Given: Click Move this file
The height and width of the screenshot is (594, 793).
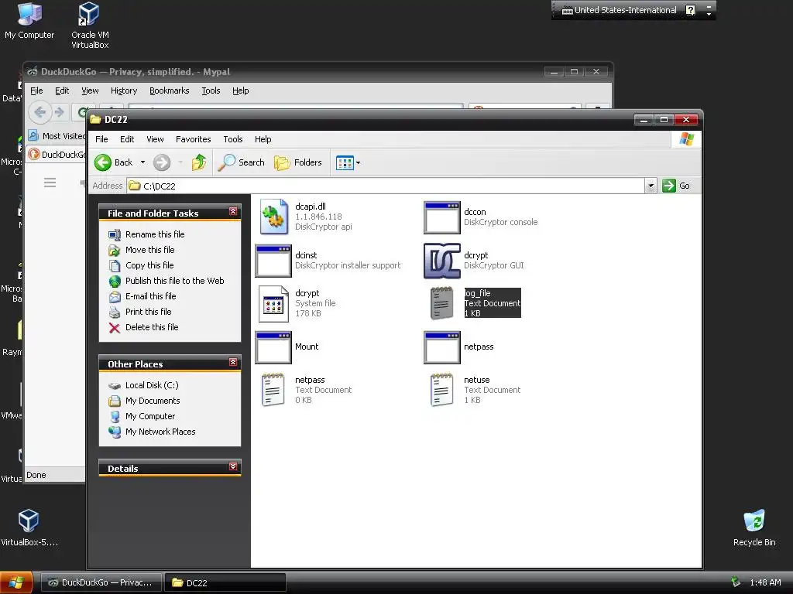Looking at the screenshot, I should pyautogui.click(x=149, y=250).
